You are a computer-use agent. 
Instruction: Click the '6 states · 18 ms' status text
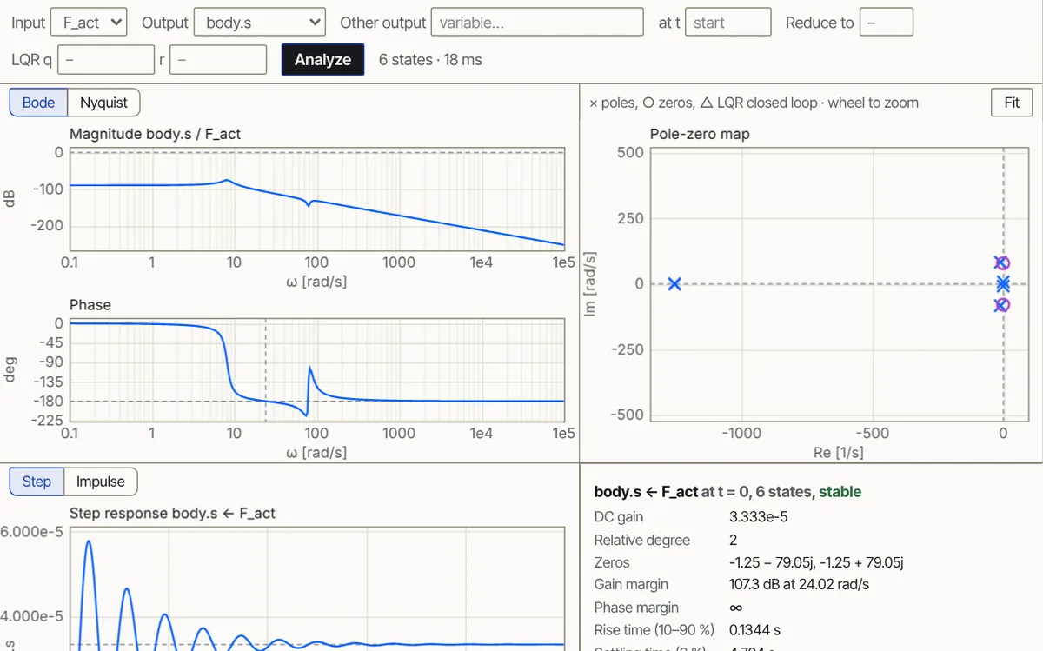pos(430,60)
